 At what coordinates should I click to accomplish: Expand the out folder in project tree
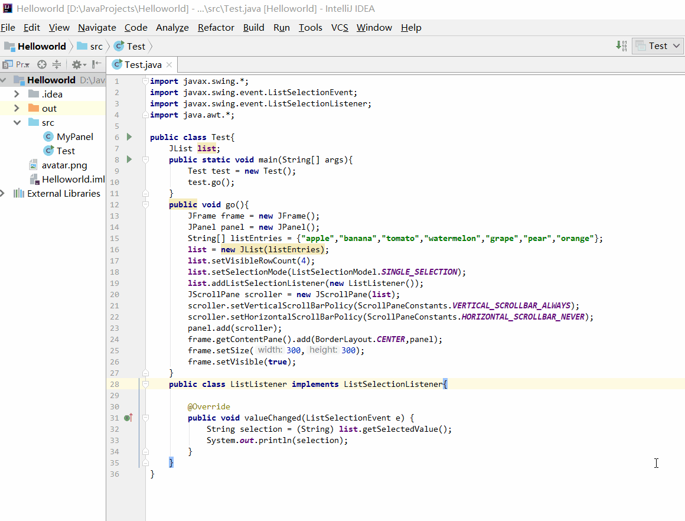pyautogui.click(x=17, y=108)
